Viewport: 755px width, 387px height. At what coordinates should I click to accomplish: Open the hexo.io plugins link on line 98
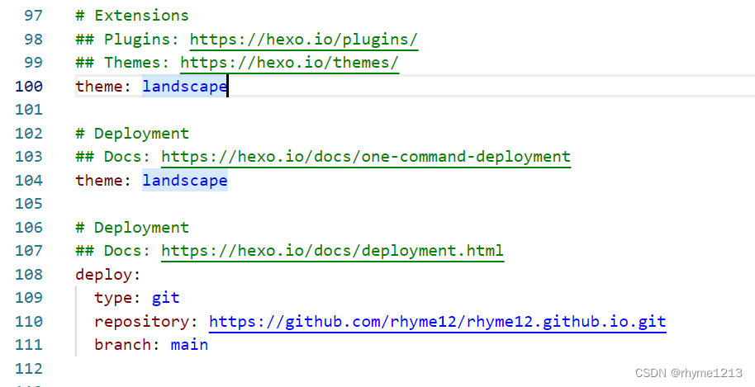[x=304, y=40]
